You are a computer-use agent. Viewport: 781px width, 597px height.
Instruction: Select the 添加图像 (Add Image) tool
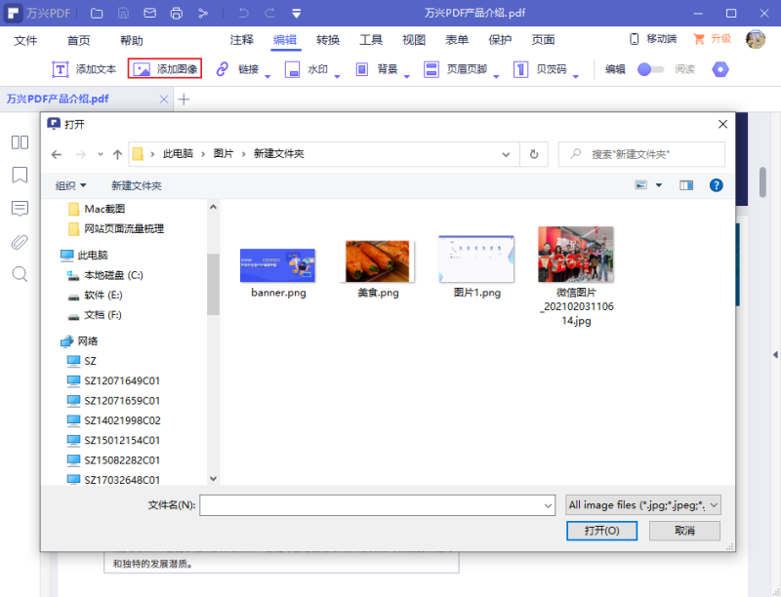coord(165,69)
